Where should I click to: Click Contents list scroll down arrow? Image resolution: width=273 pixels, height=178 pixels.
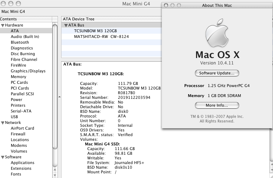click(55, 175)
